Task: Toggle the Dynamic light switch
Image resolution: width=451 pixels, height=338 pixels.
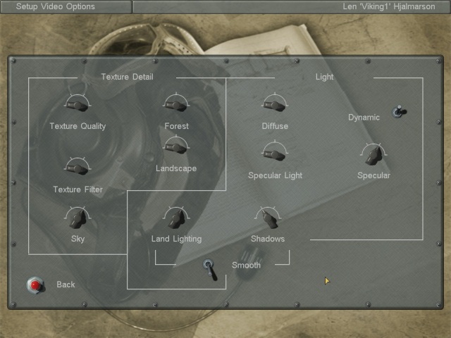Action: (x=399, y=112)
